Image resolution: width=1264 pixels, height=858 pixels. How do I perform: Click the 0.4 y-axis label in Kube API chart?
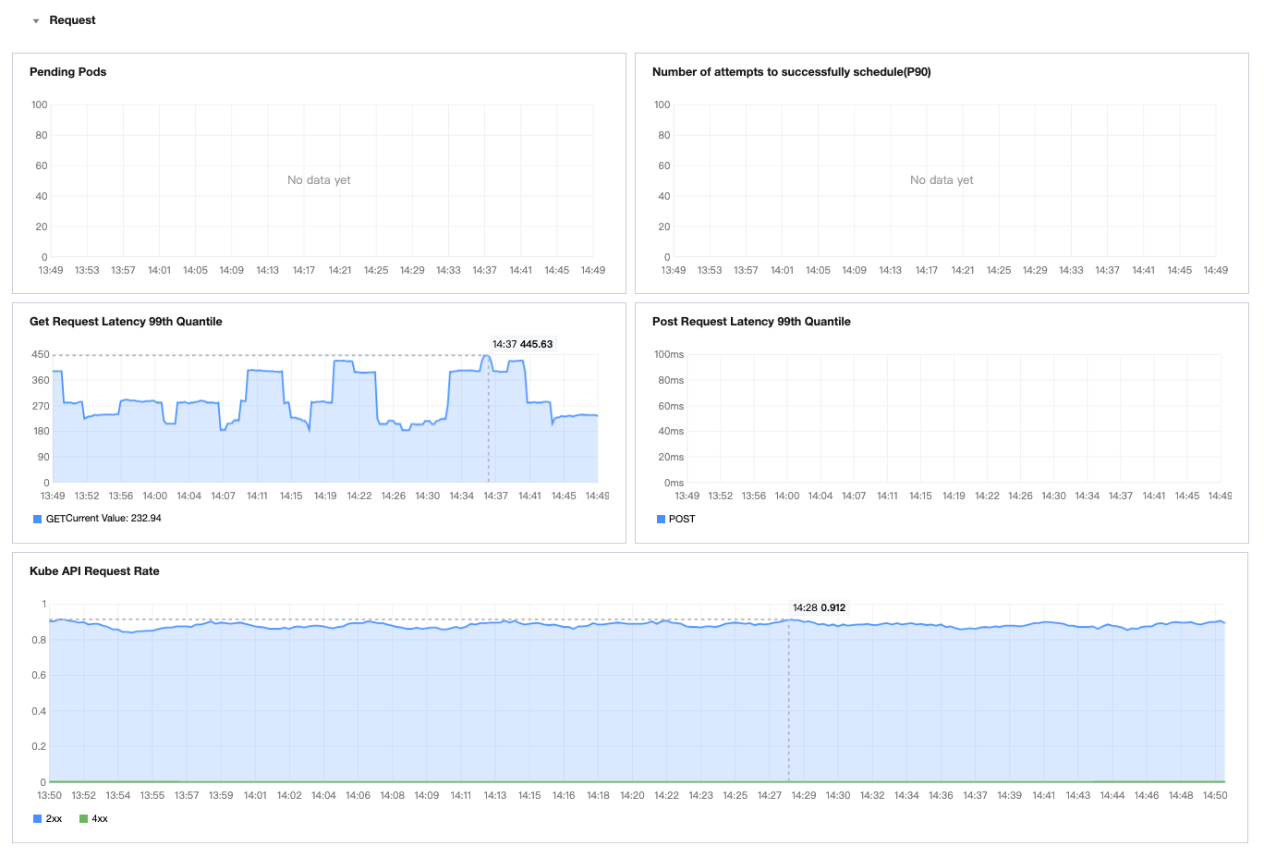[x=39, y=711]
